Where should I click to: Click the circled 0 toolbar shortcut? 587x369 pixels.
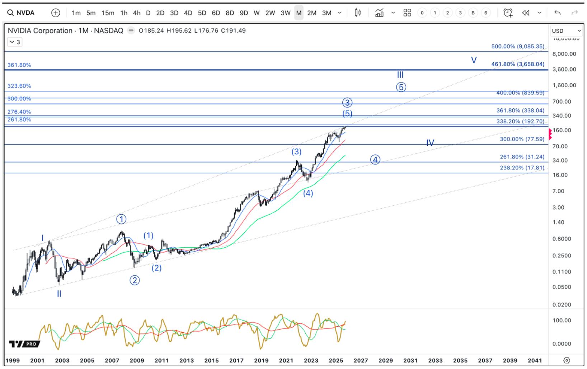(x=422, y=13)
